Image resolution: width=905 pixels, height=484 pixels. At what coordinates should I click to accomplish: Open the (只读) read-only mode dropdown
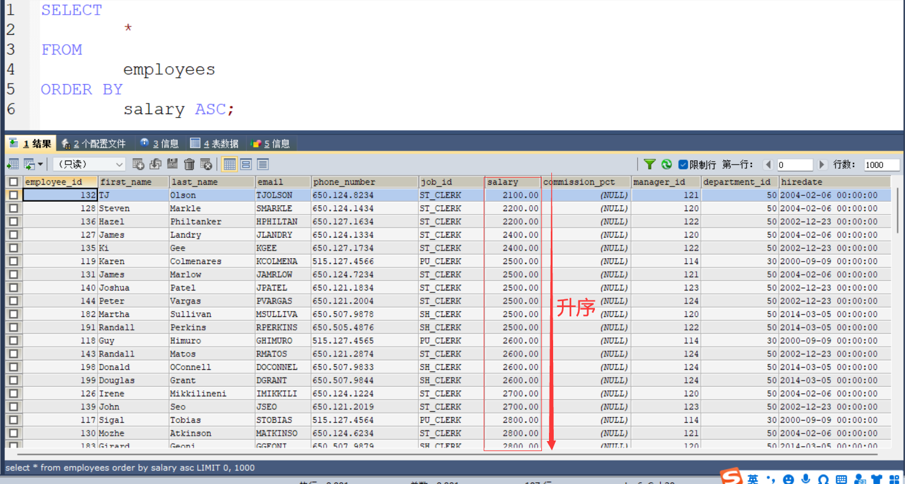click(x=89, y=164)
